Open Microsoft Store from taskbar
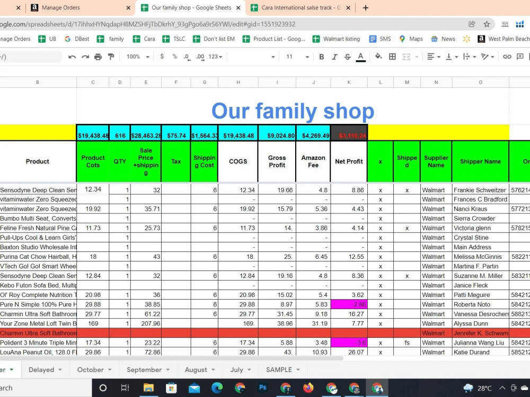530x397 pixels. tap(171, 388)
